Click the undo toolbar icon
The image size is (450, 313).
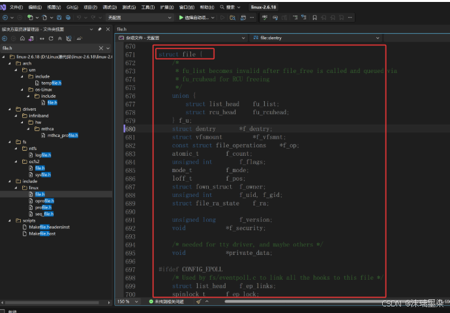79,18
